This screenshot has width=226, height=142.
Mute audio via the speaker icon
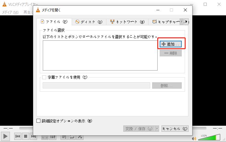(194, 139)
